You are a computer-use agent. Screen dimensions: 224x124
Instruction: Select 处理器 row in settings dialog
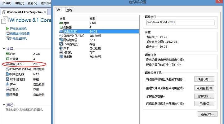pos(99,27)
